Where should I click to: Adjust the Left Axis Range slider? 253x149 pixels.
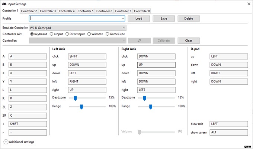pos(81,107)
